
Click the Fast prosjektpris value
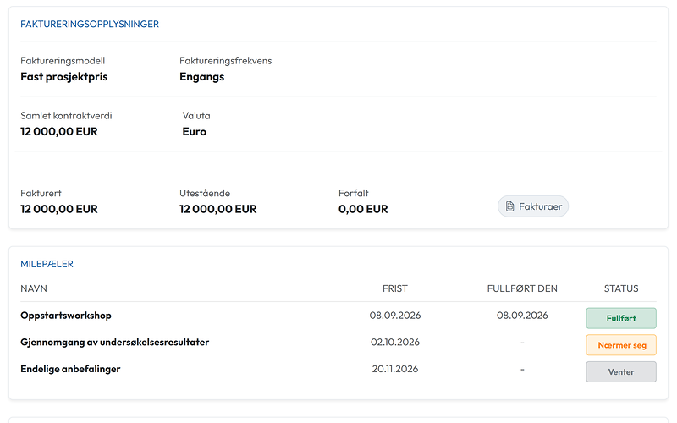pos(64,77)
